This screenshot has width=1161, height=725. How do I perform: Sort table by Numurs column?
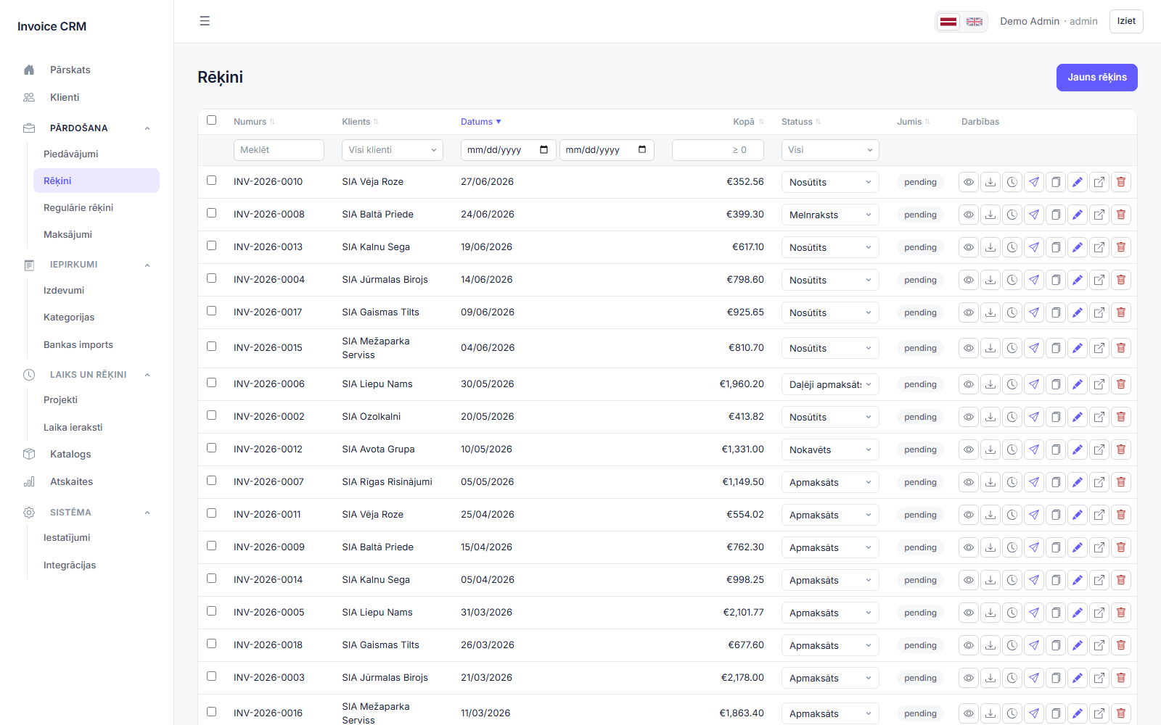tap(254, 122)
